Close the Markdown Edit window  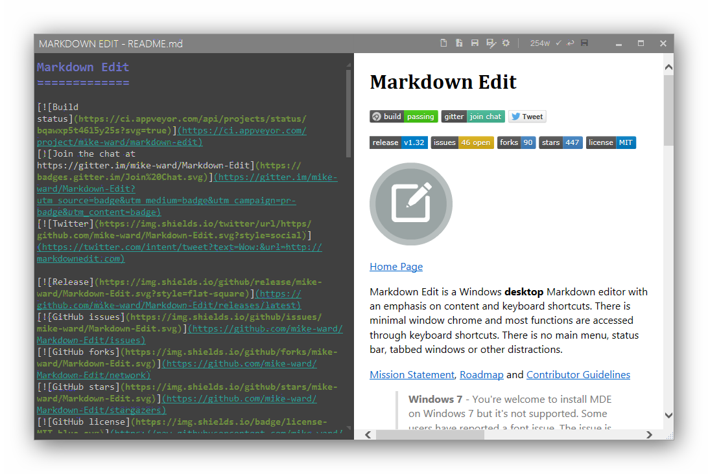click(663, 43)
